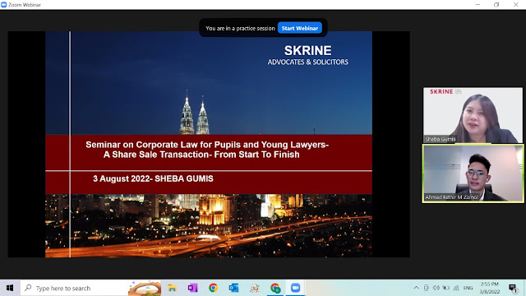Open second Chrome profile icon in taskbar
Viewport: 526px width, 296px height.
275,288
